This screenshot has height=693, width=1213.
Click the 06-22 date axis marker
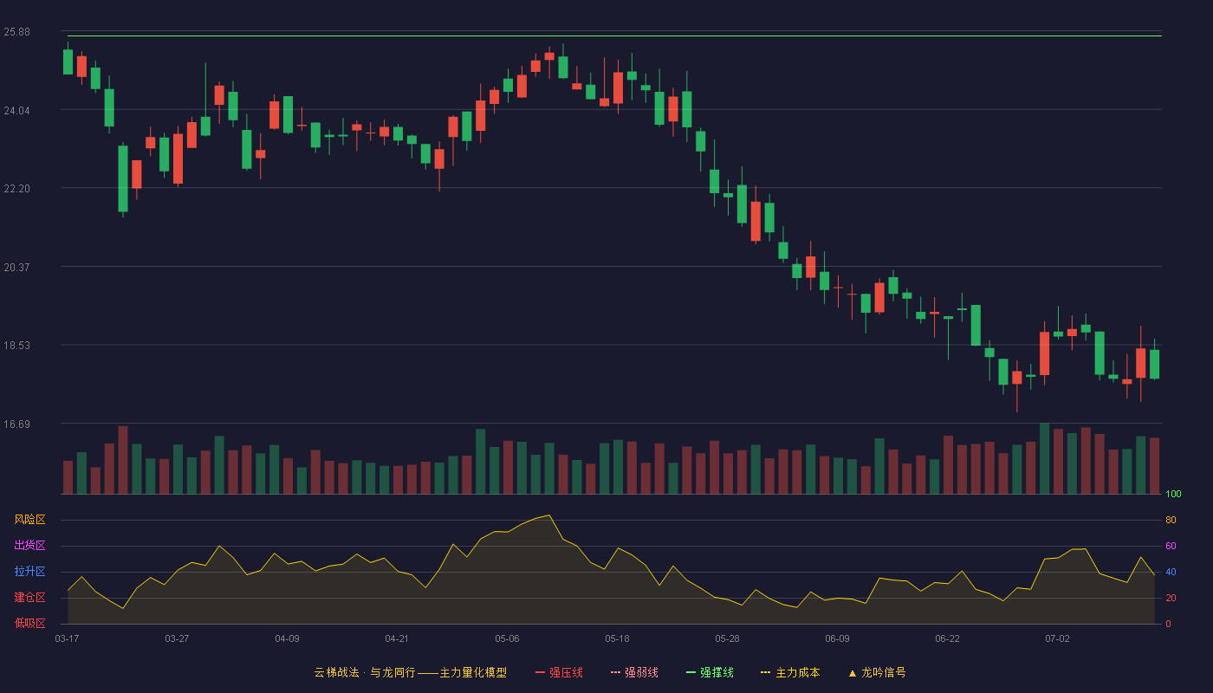point(947,638)
